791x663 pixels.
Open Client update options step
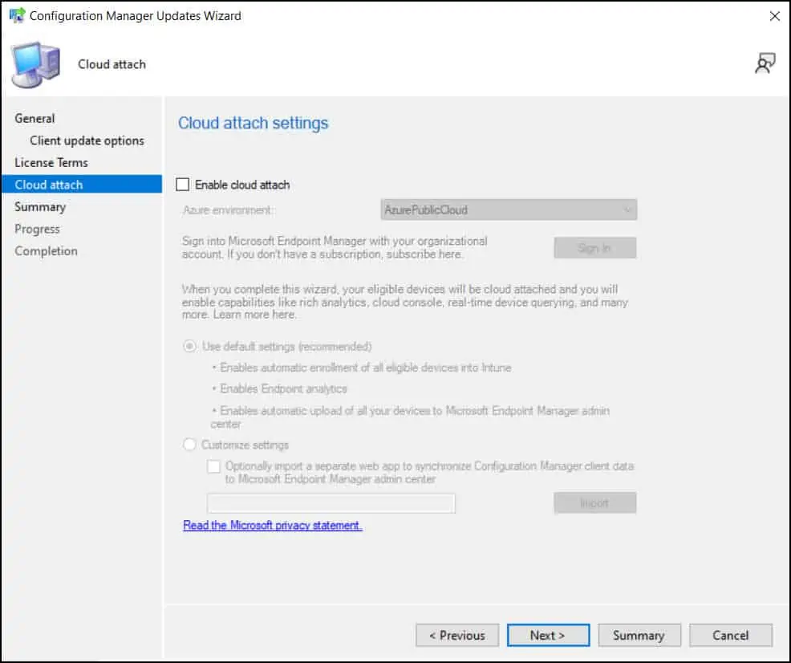(87, 140)
